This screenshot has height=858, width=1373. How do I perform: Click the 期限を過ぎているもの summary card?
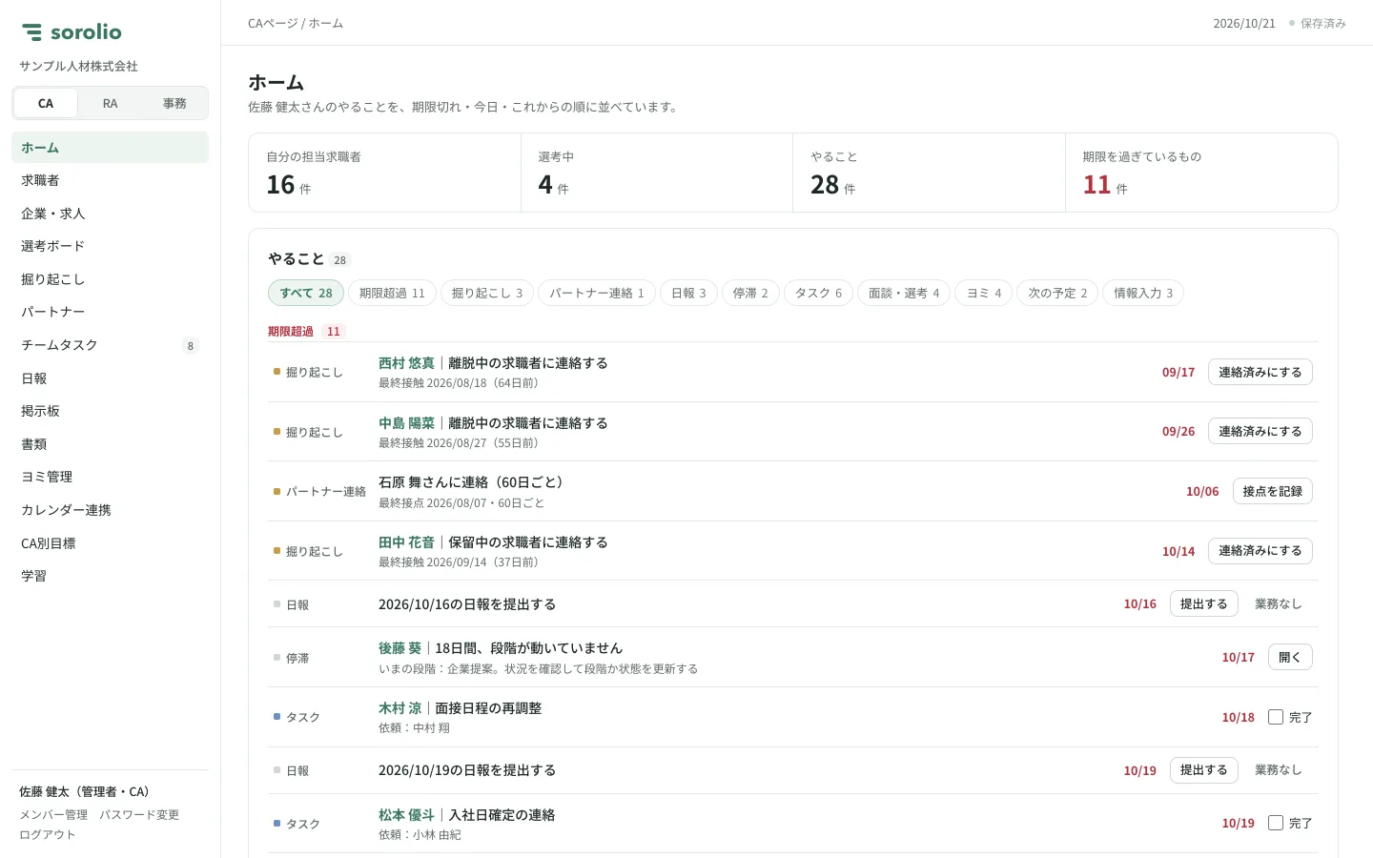point(1201,173)
